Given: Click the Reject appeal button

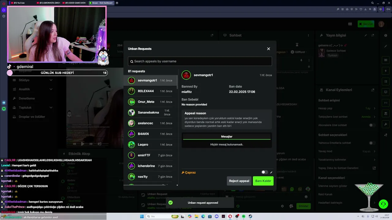Looking at the screenshot, I should coord(239,181).
